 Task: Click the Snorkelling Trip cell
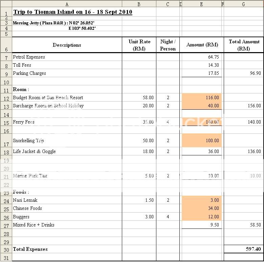coord(67,140)
